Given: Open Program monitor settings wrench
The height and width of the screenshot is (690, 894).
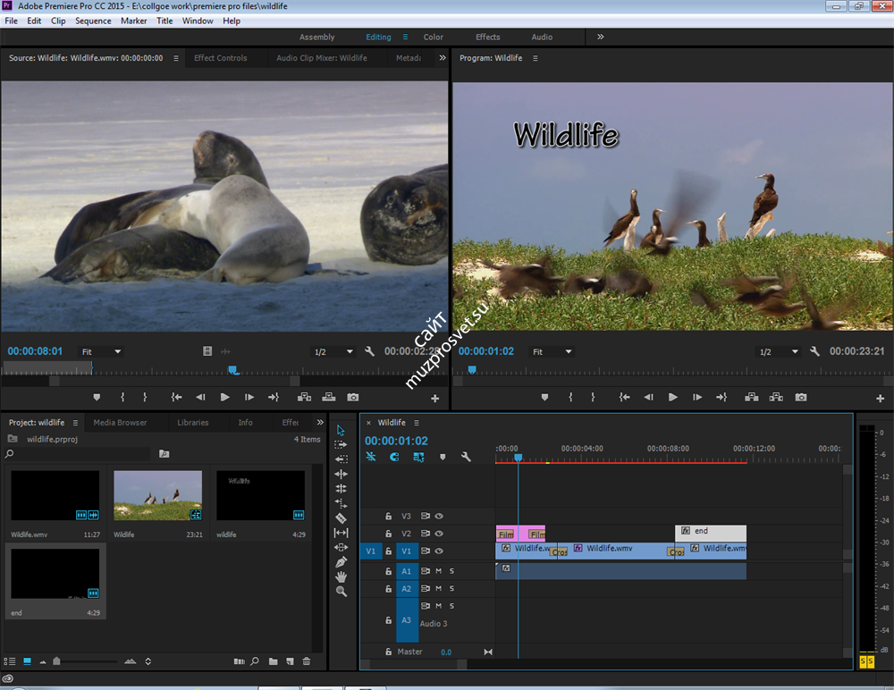Looking at the screenshot, I should tap(814, 351).
